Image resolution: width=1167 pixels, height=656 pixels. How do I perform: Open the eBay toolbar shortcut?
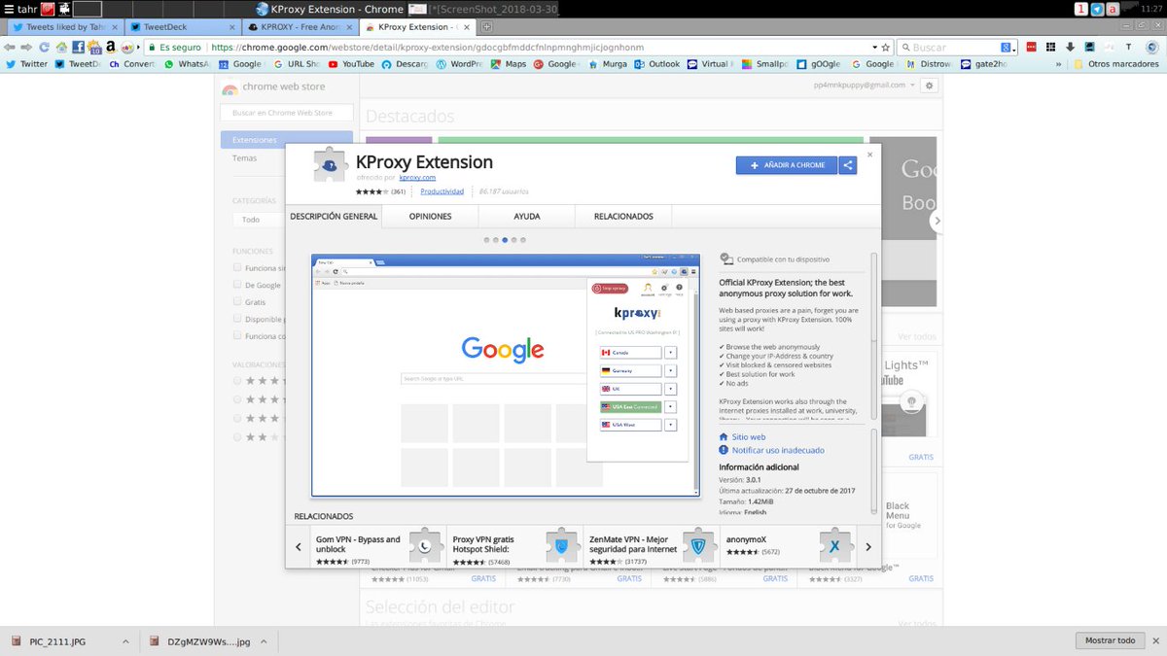point(127,47)
